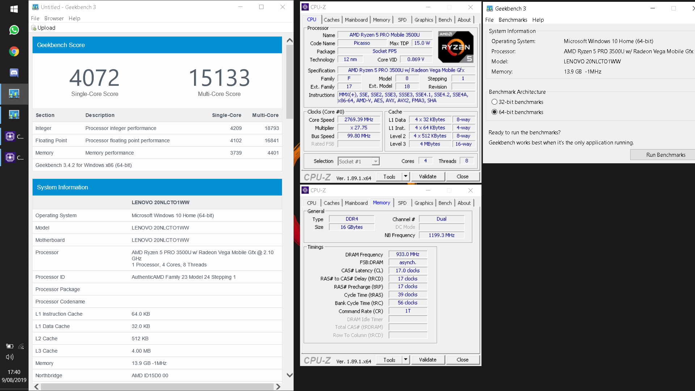This screenshot has width=695, height=391.
Task: Click the horizontal scrollbar left arrow in the Geekbench results
Action: [x=37, y=387]
